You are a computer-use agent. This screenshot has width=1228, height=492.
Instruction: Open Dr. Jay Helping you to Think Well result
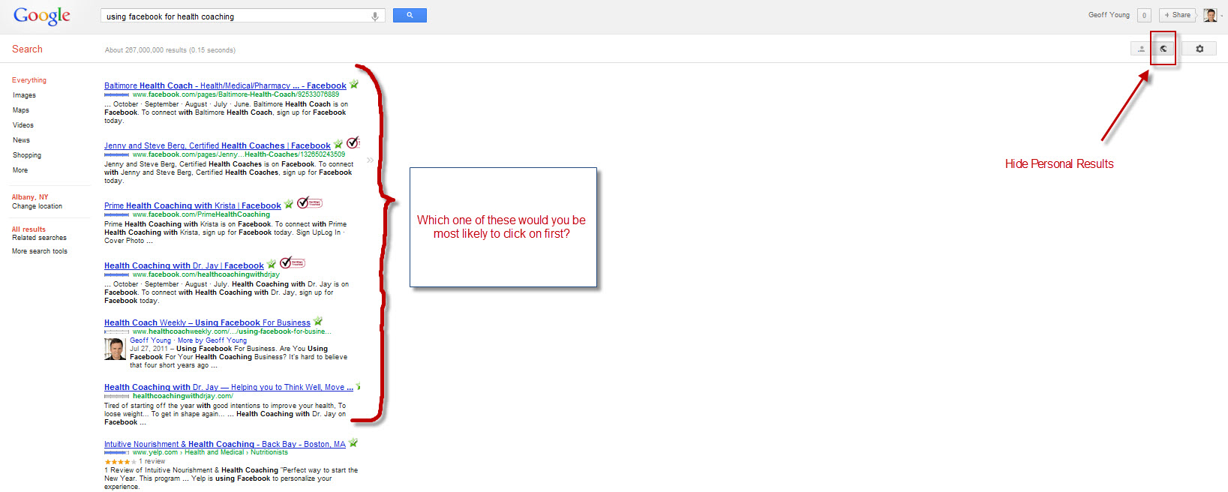point(229,387)
